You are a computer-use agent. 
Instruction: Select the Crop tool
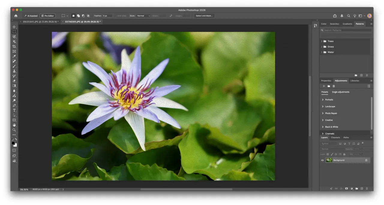coord(14,46)
